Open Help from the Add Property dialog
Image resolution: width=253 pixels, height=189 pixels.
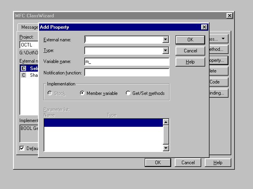(x=190, y=62)
